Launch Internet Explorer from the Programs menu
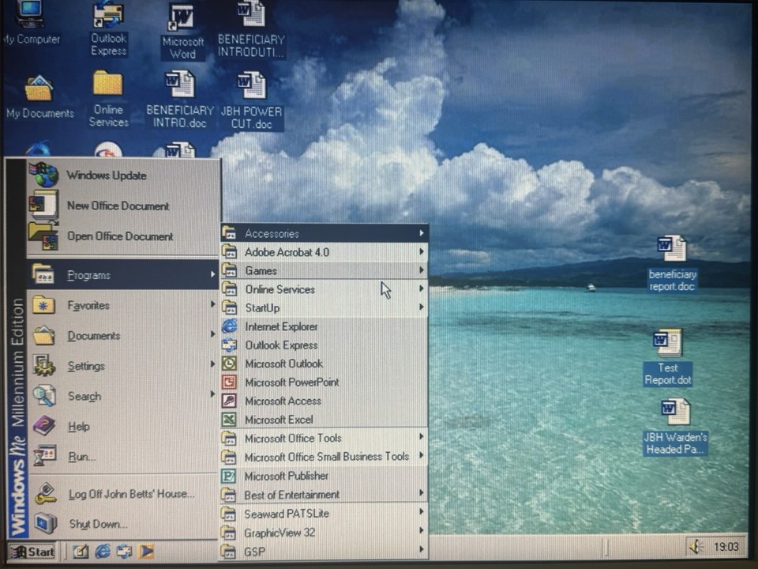 tap(281, 326)
